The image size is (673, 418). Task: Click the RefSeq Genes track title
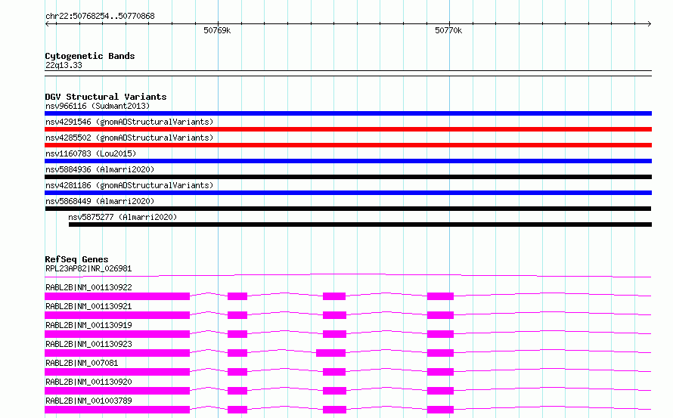[x=76, y=259]
